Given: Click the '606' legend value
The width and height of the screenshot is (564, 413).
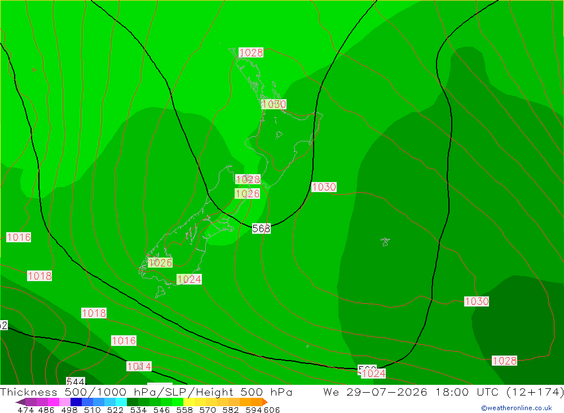Looking at the screenshot, I should (x=272, y=410).
